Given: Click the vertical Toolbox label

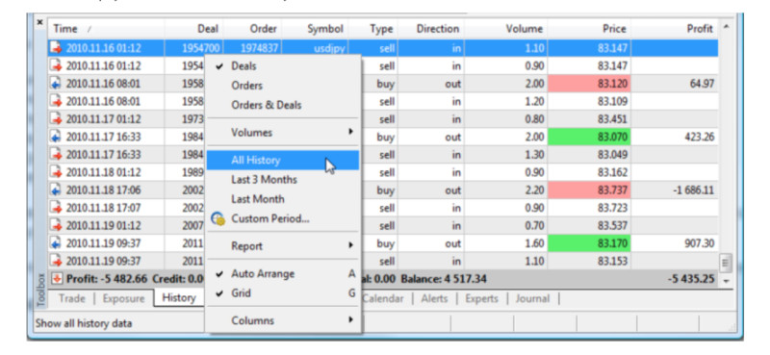Looking at the screenshot, I should [x=41, y=290].
